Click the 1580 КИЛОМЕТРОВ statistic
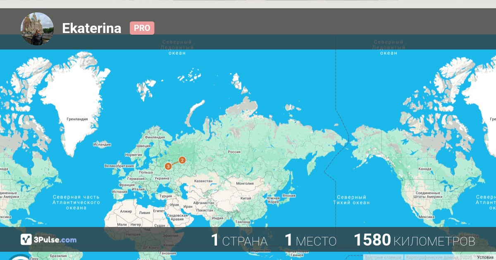This screenshot has width=496, height=260. pyautogui.click(x=414, y=241)
